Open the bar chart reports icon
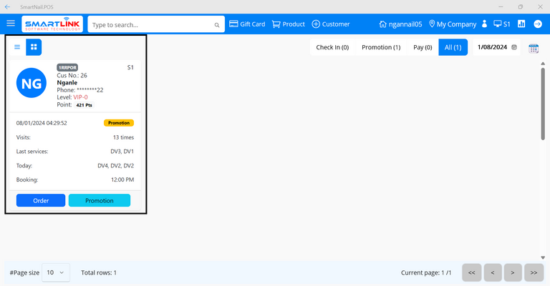This screenshot has height=286, width=550. click(521, 24)
